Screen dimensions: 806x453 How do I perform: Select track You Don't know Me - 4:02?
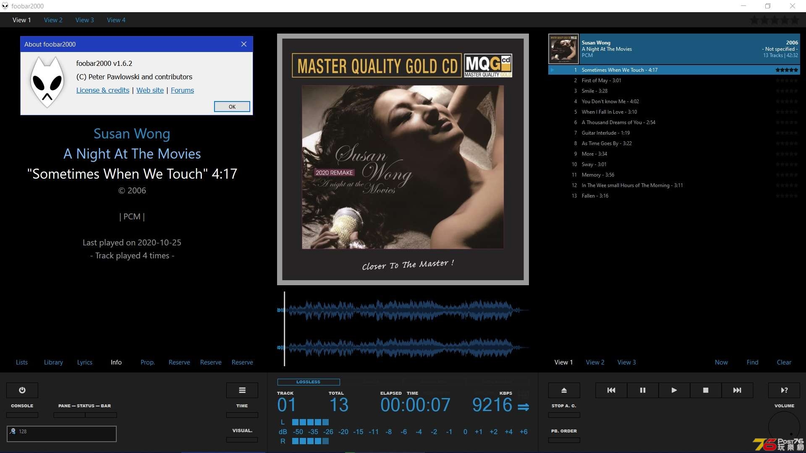pyautogui.click(x=674, y=102)
